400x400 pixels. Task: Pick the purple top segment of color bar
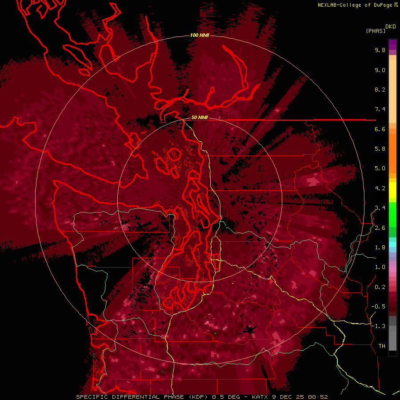pos(392,44)
